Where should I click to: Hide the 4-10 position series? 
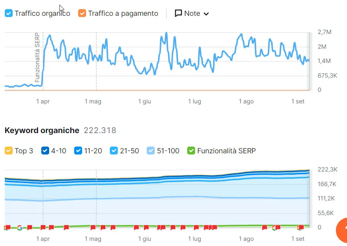click(45, 151)
